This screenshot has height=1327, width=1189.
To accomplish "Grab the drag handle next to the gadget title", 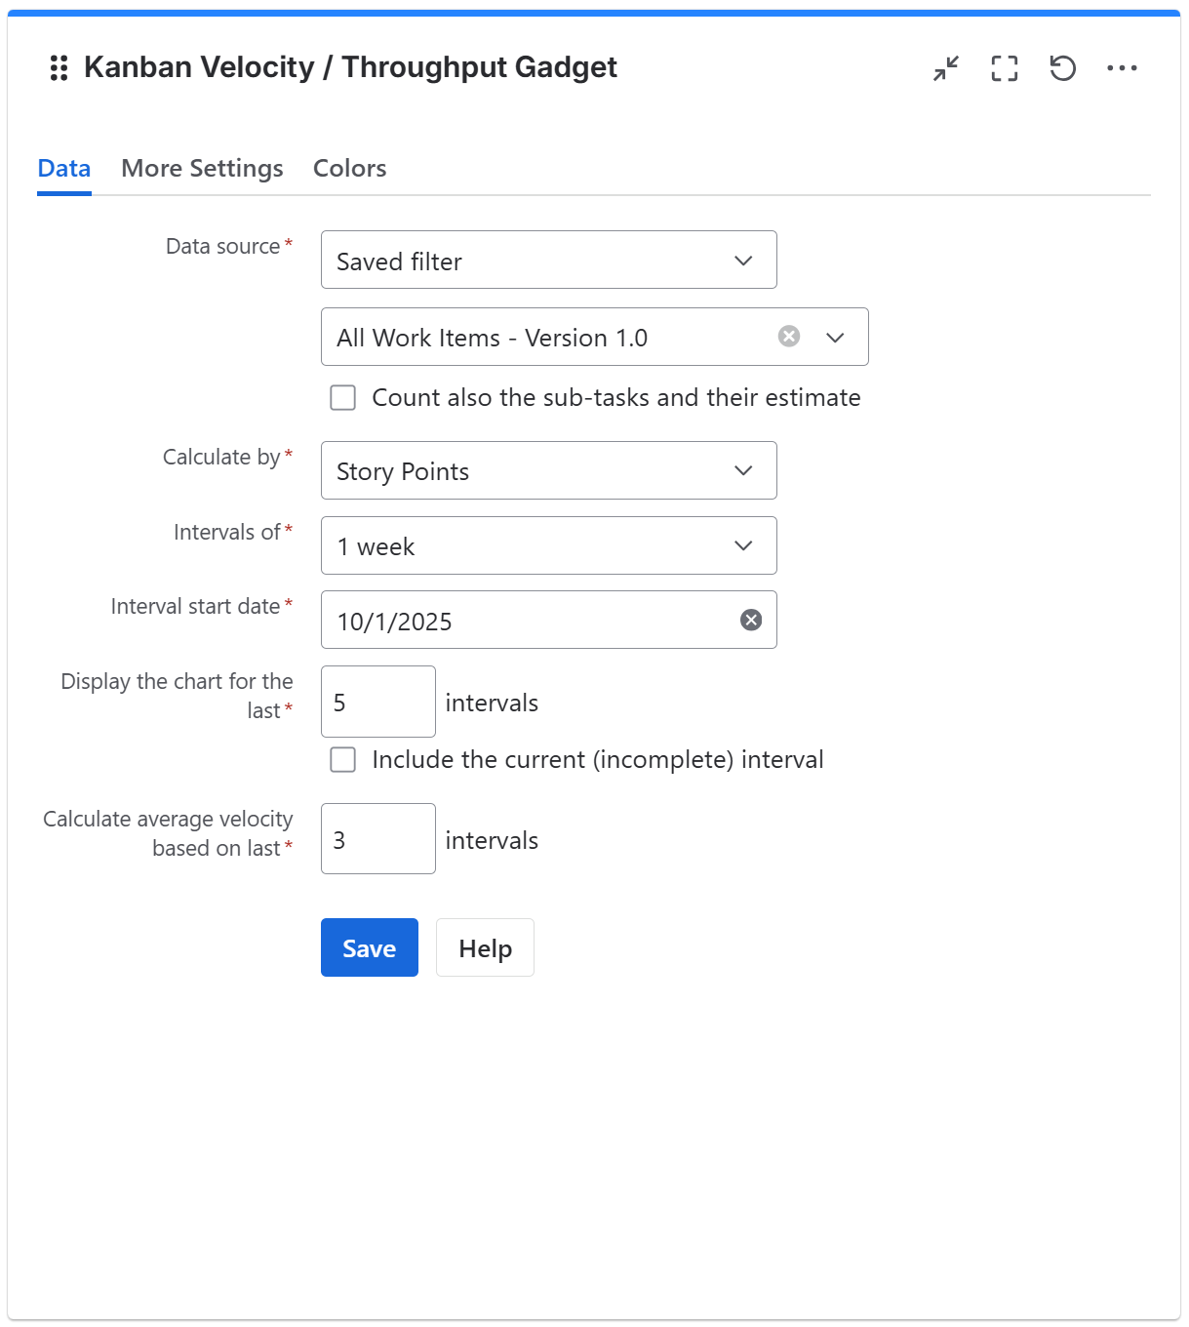I will pos(58,68).
